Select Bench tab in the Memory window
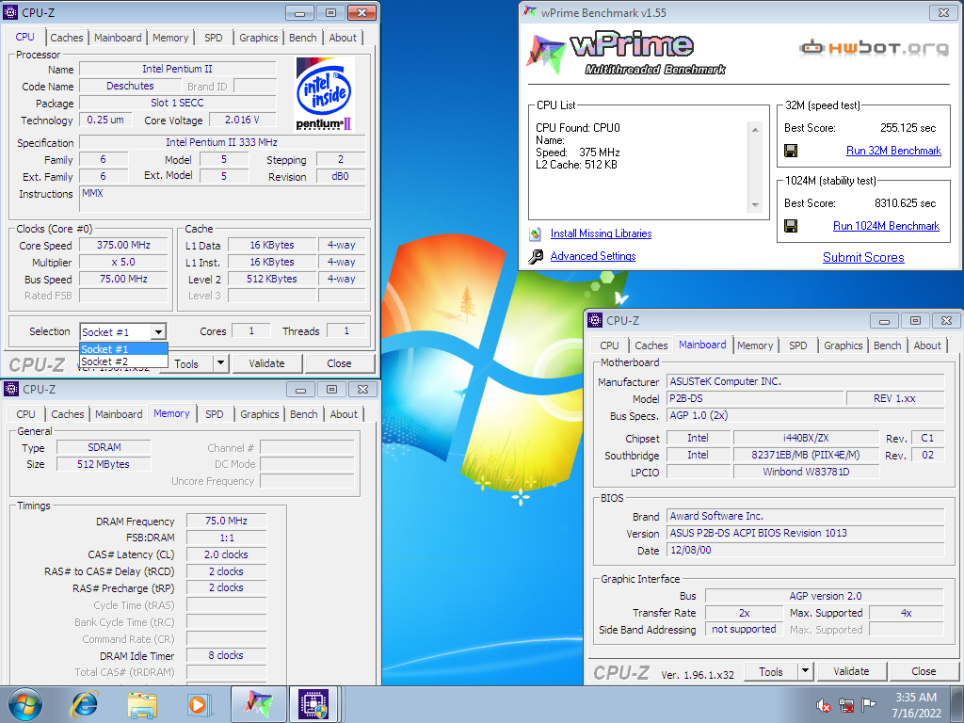This screenshot has width=964, height=723. pyautogui.click(x=304, y=414)
